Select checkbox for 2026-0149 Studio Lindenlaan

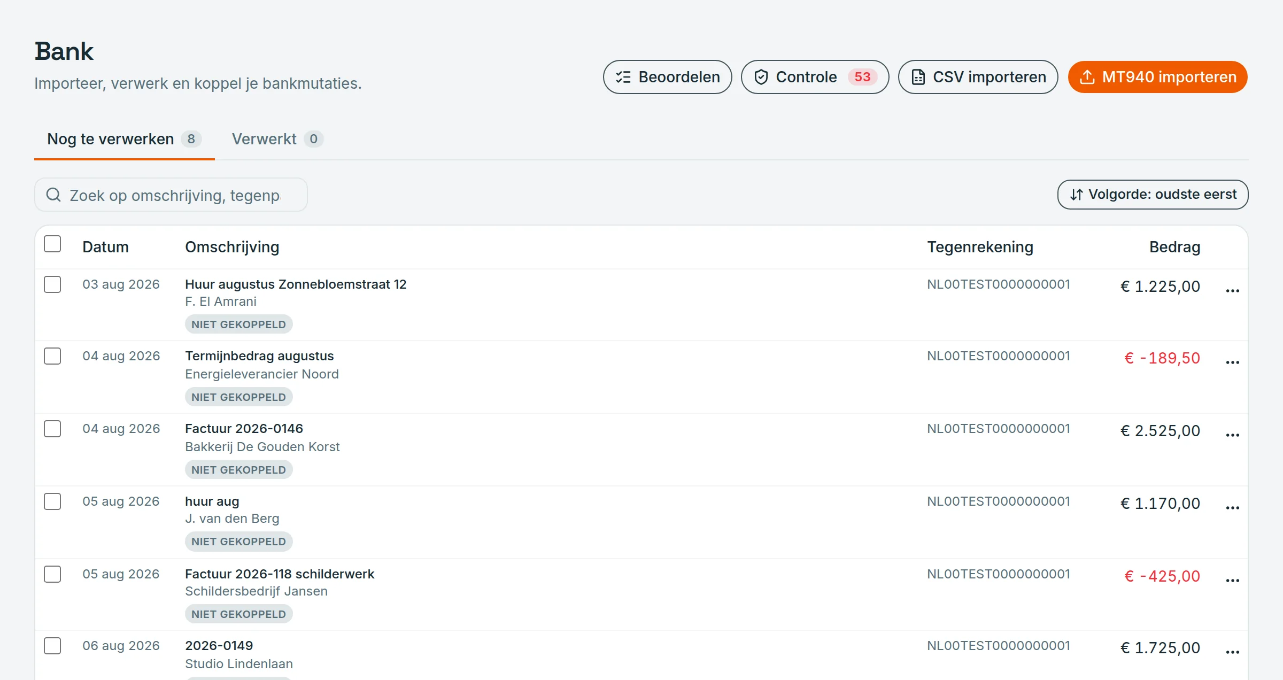tap(52, 646)
